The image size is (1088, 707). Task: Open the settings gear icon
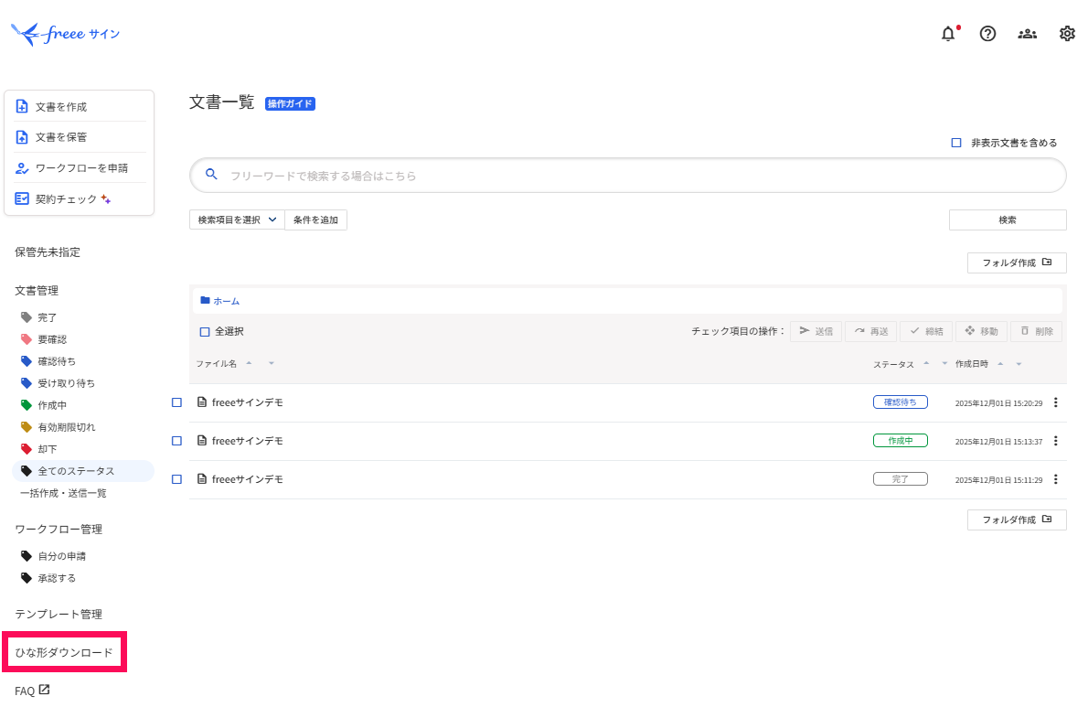click(1067, 33)
